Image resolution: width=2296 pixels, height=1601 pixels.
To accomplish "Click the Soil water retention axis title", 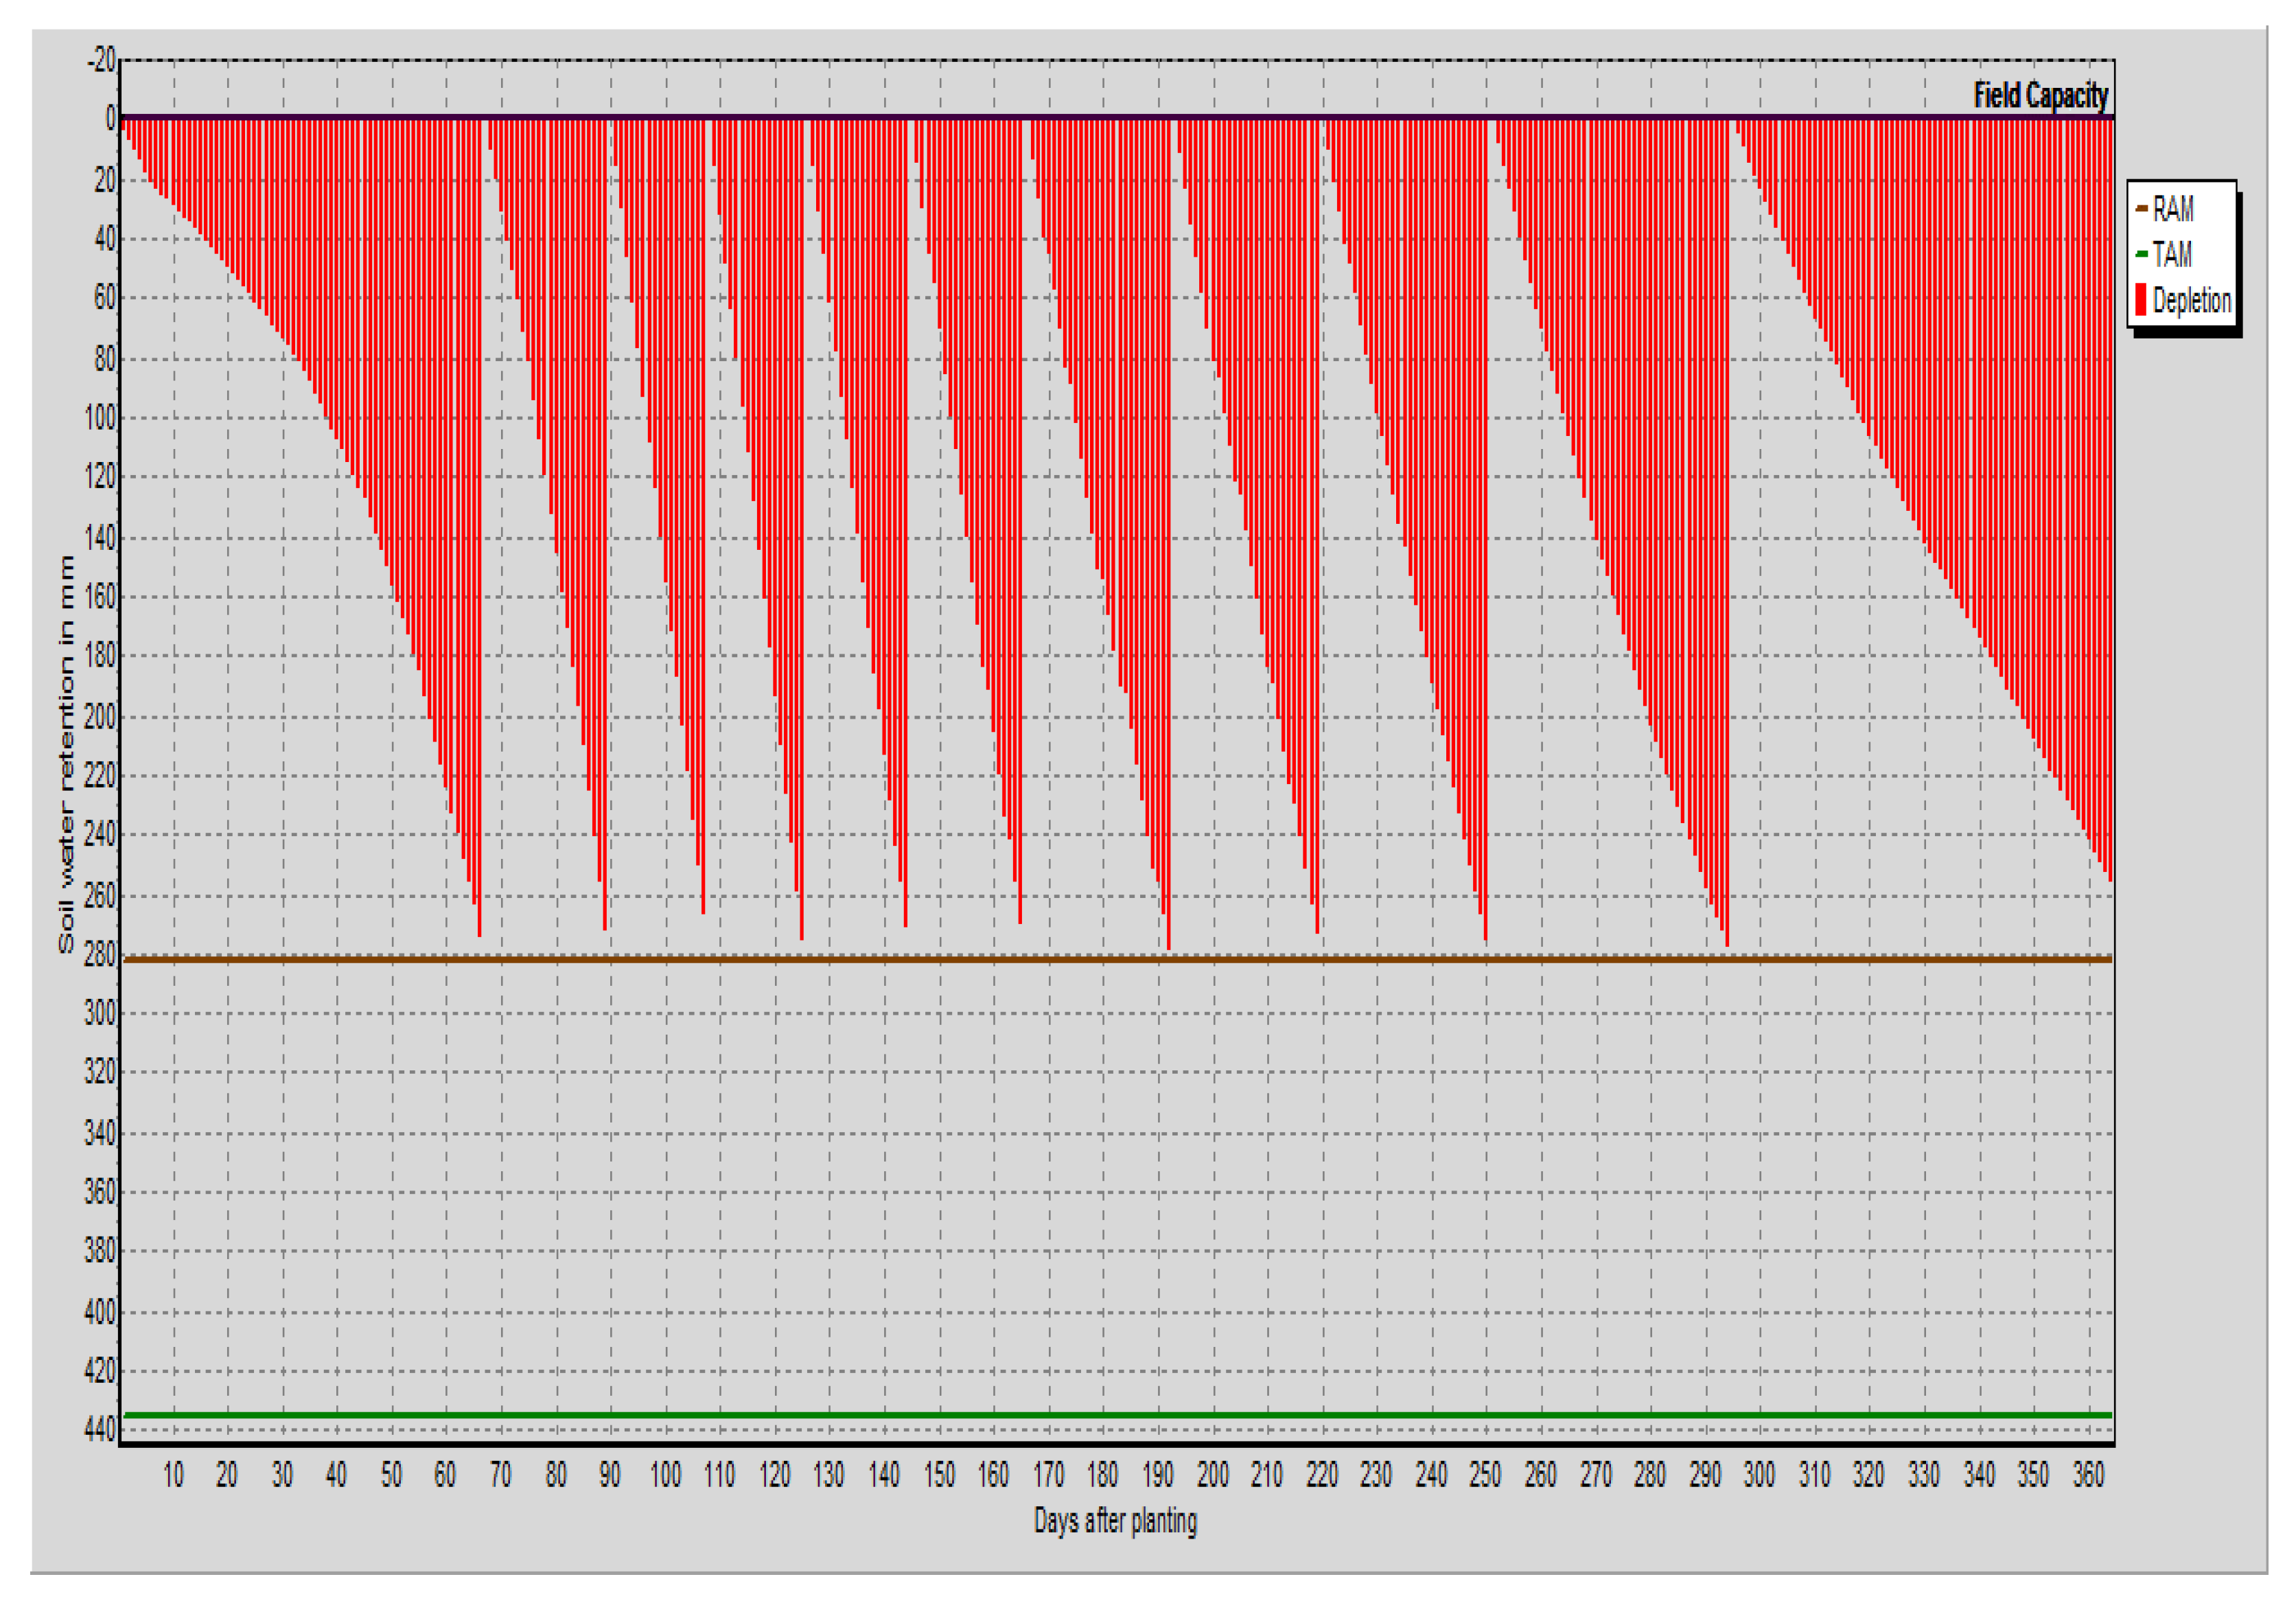I will (x=66, y=754).
